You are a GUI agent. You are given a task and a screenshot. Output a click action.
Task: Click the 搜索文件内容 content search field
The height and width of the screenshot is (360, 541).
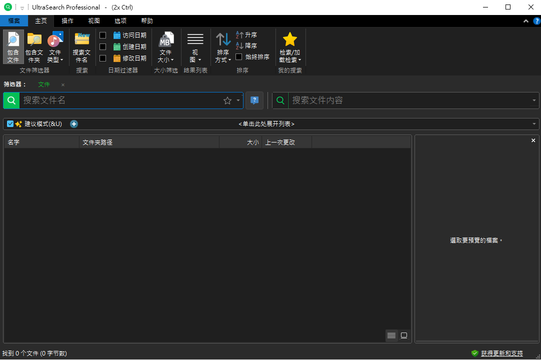pos(407,100)
